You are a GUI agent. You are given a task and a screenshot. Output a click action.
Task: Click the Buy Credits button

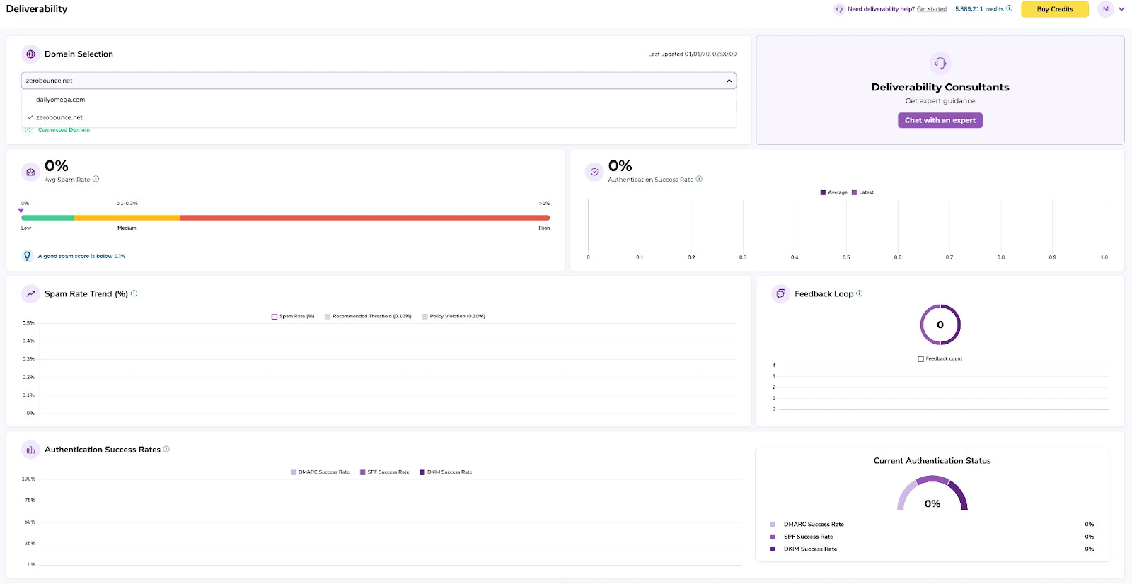pyautogui.click(x=1055, y=9)
